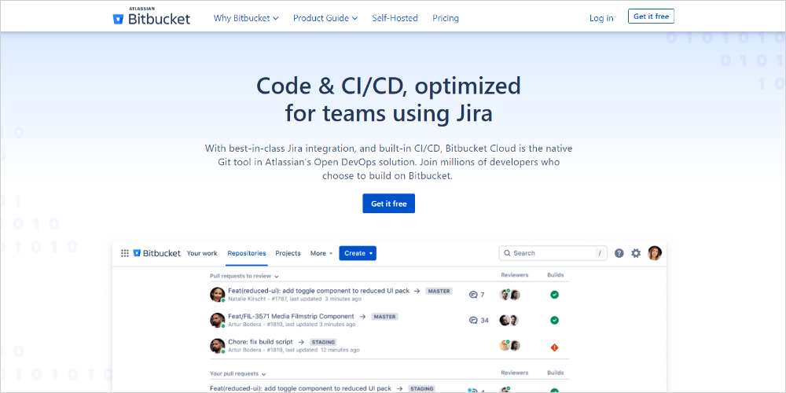Click the author avatar on Chore fix build row
The image size is (786, 393).
tap(217, 346)
